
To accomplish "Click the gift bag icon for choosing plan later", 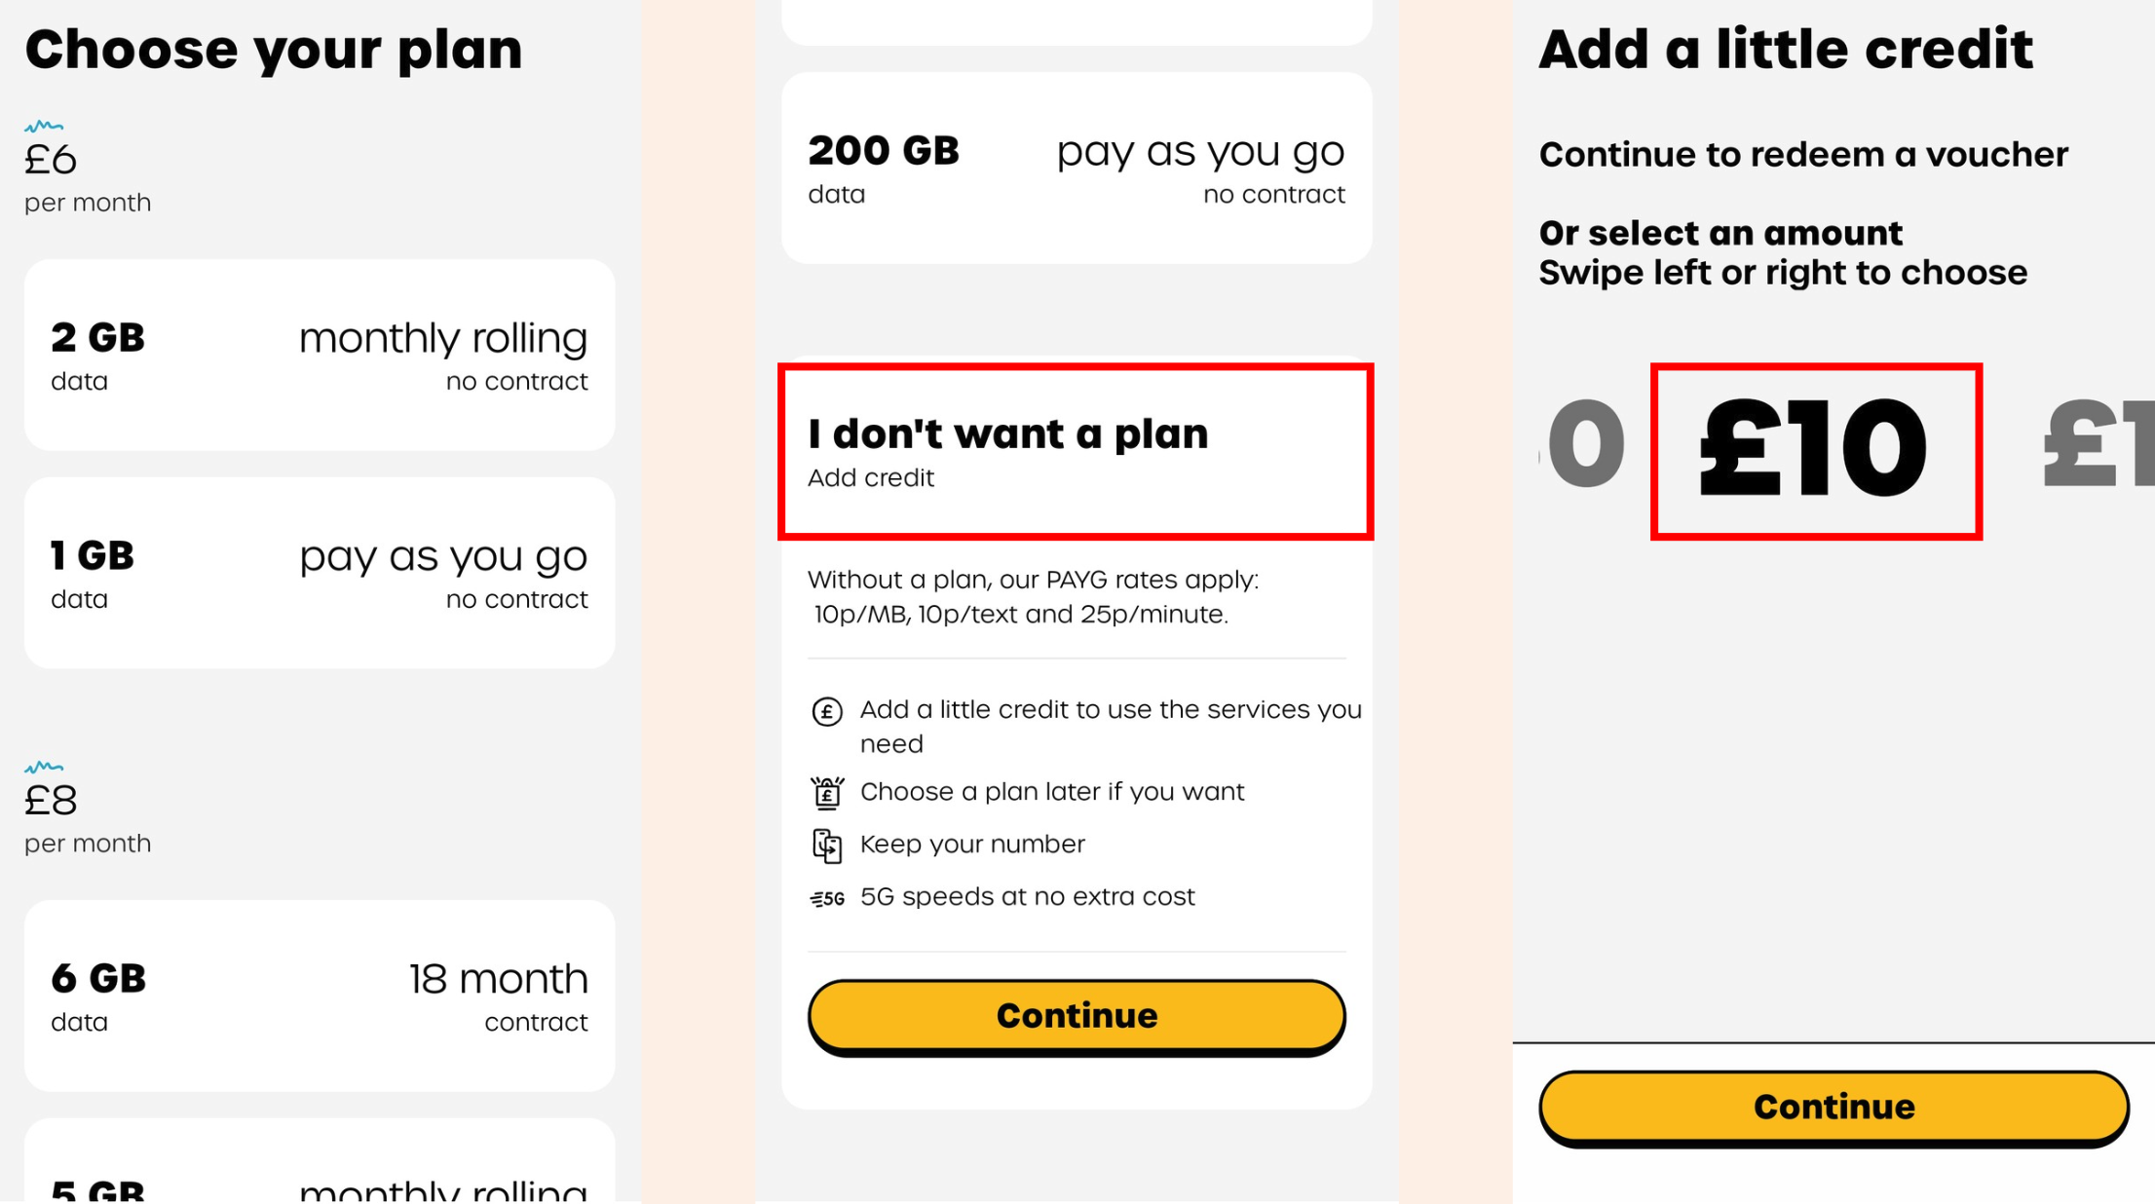I will click(x=826, y=793).
